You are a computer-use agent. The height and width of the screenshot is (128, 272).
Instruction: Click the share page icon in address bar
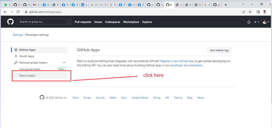[x=244, y=12]
